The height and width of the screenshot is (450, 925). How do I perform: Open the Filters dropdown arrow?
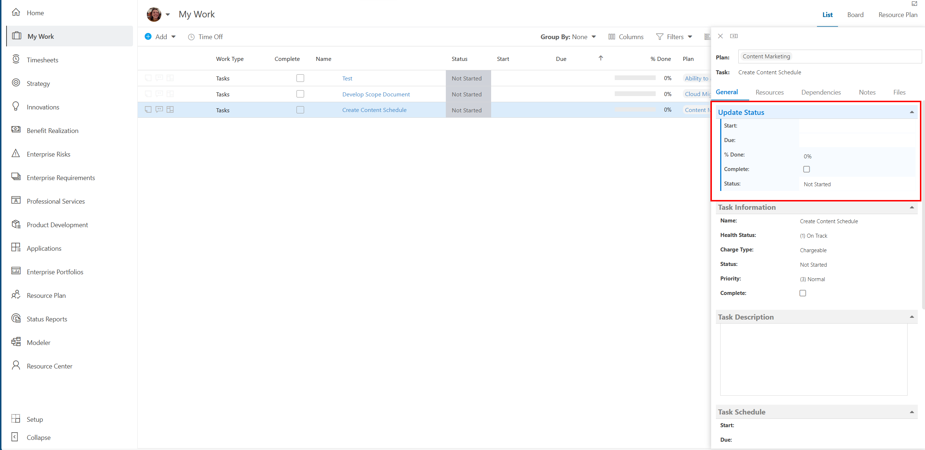tap(690, 37)
